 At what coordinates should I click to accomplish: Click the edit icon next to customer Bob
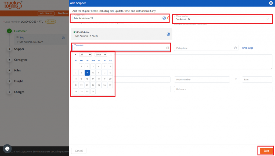click(63, 38)
